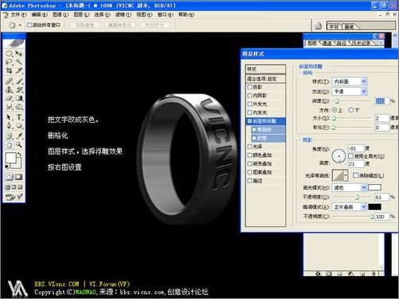Select the Eraser tool

coord(10,99)
